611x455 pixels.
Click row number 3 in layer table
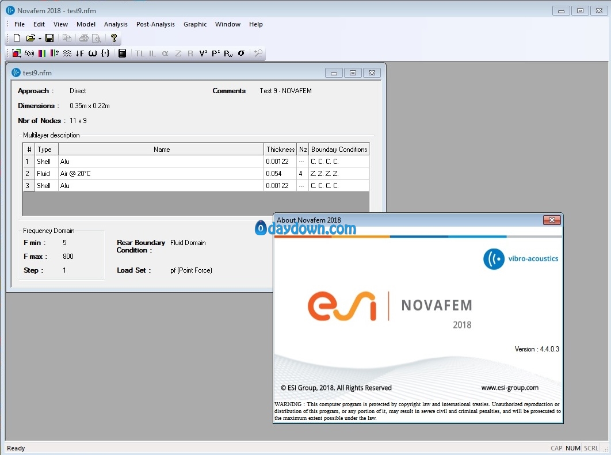point(29,186)
